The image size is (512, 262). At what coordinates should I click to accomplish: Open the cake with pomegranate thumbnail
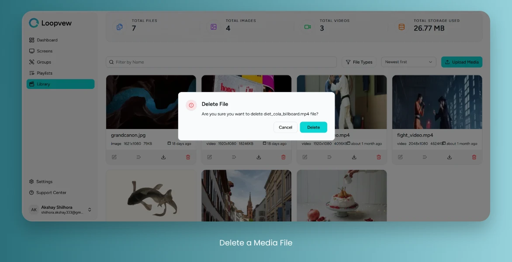coord(342,196)
